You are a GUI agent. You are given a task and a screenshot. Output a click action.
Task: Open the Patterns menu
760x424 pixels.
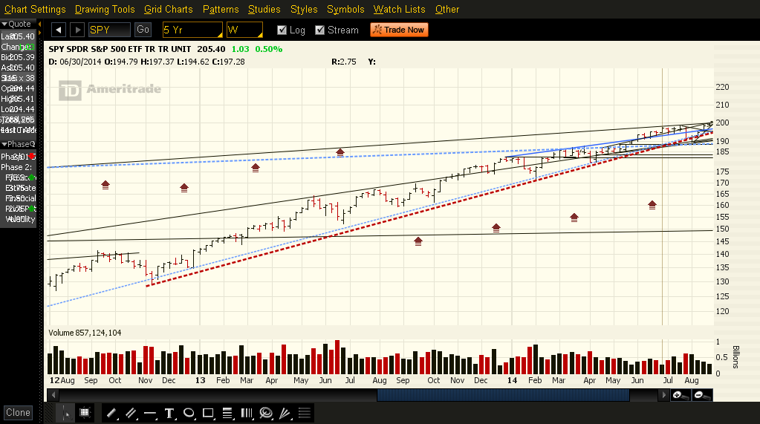(221, 9)
